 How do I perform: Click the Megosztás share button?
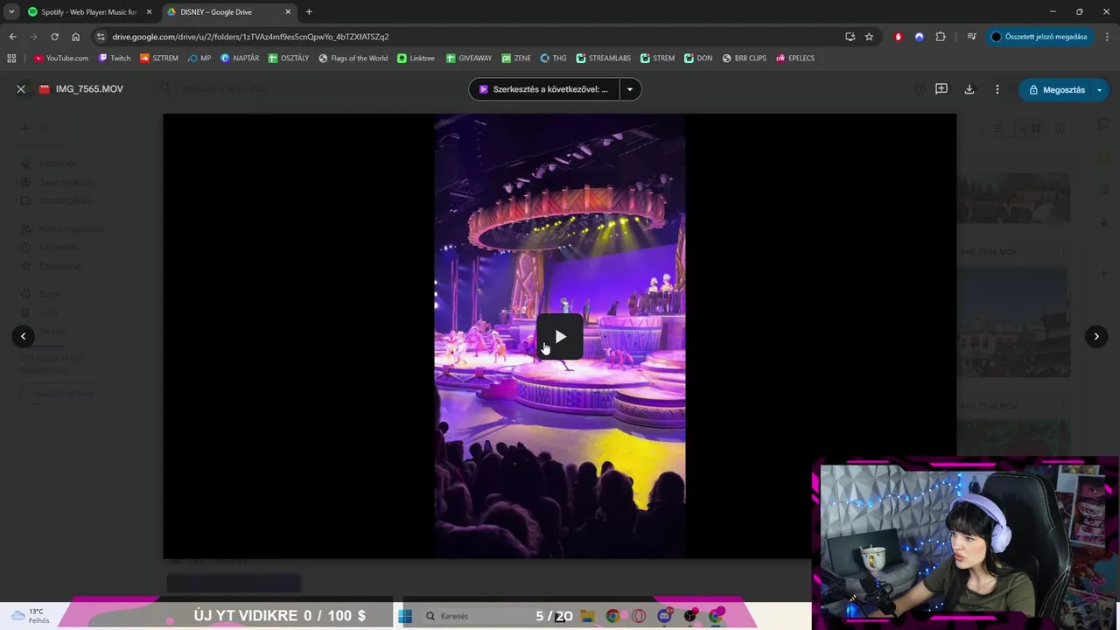pyautogui.click(x=1056, y=89)
